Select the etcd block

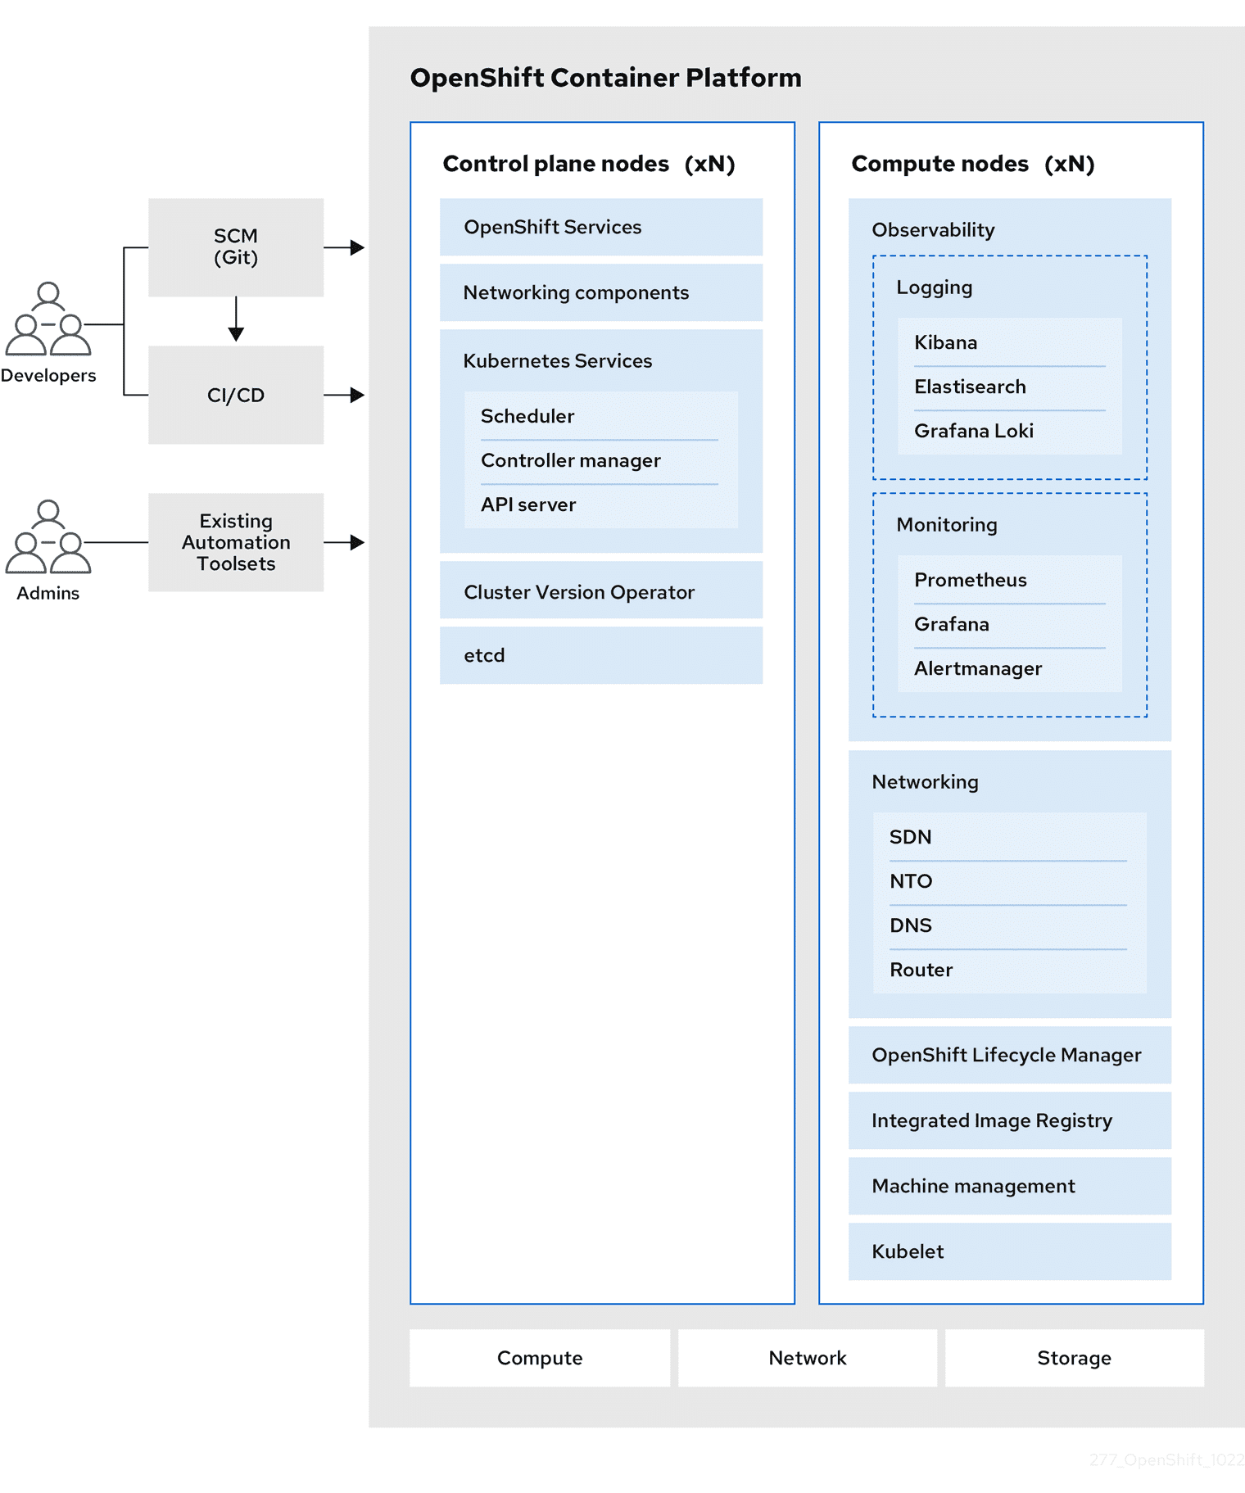click(601, 655)
